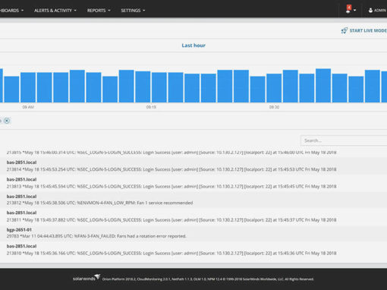387x290 pixels.
Task: Select the Last hour time range
Action: click(x=193, y=46)
